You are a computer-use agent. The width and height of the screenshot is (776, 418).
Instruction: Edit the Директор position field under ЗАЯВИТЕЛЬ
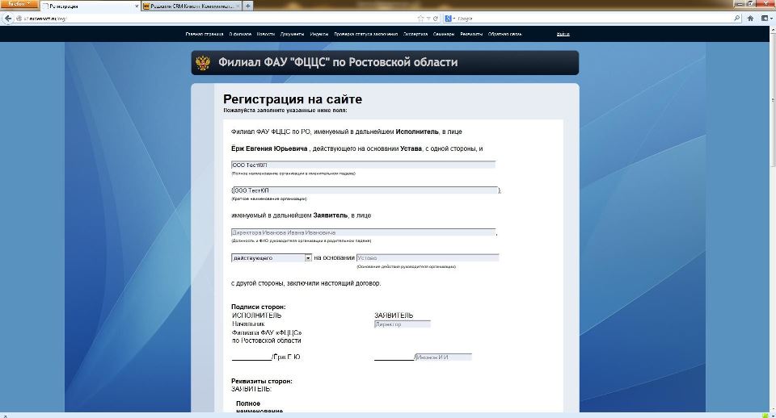pos(403,324)
